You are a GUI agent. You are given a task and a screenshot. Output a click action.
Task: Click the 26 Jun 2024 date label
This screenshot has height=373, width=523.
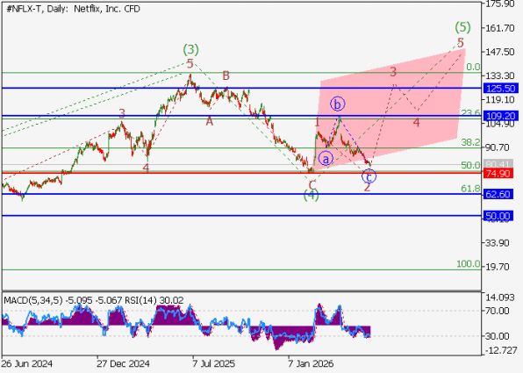27,363
